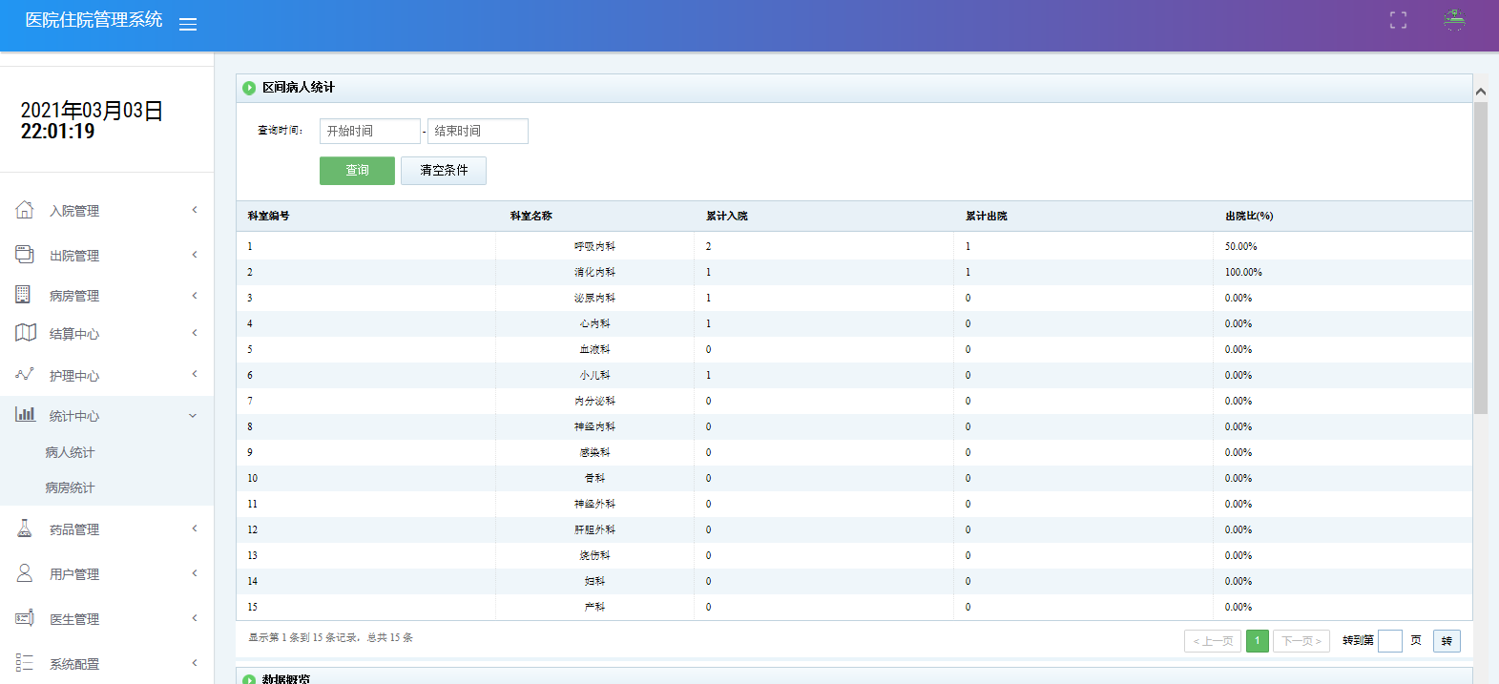Click the 用户管理 person icon
Image resolution: width=1499 pixels, height=684 pixels.
pyautogui.click(x=25, y=572)
